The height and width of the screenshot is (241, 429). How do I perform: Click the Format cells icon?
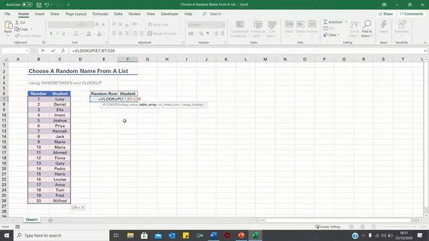pos(312,25)
